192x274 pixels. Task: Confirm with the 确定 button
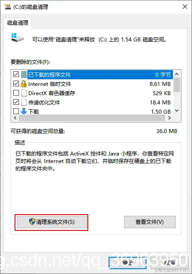[x=128, y=263]
